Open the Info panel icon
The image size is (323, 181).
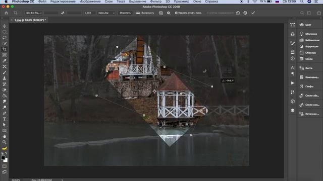pyautogui.click(x=293, y=58)
